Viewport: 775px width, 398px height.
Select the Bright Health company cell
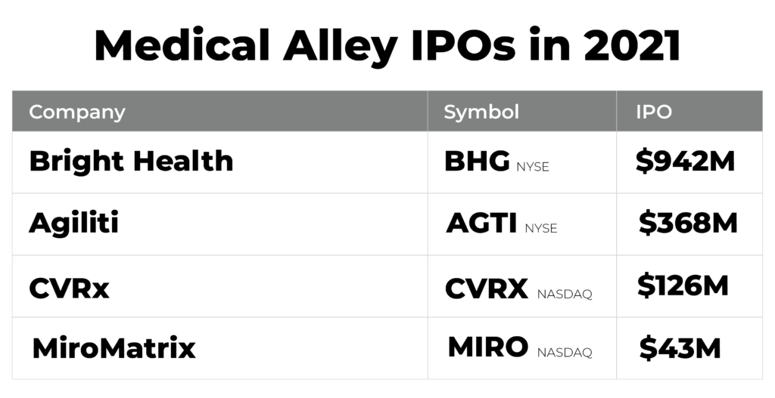pos(131,161)
